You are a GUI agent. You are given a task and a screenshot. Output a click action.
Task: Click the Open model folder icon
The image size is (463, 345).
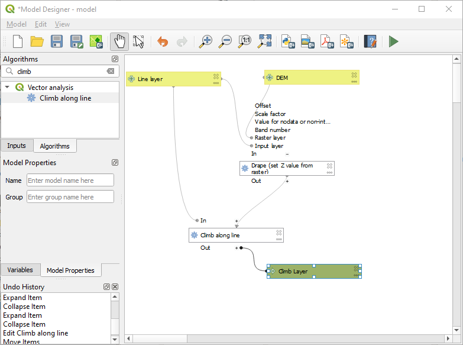click(37, 41)
